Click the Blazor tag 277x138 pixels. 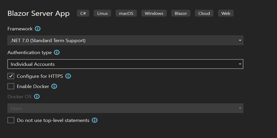click(181, 13)
